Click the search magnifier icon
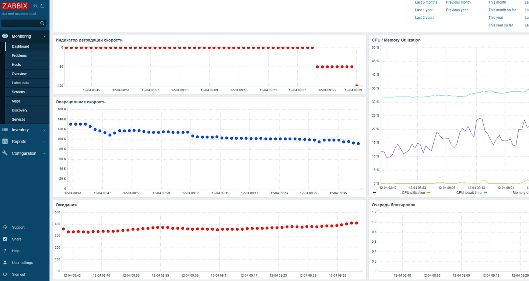The height and width of the screenshot is (281, 529). pos(42,23)
